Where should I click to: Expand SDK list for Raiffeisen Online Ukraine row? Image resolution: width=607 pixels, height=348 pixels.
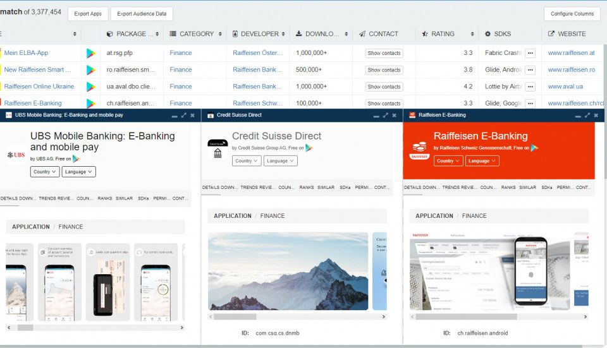click(x=530, y=87)
